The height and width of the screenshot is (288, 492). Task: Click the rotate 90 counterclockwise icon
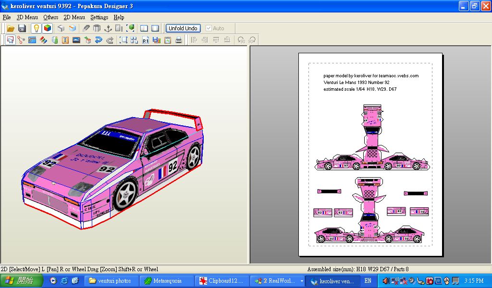[x=241, y=40]
